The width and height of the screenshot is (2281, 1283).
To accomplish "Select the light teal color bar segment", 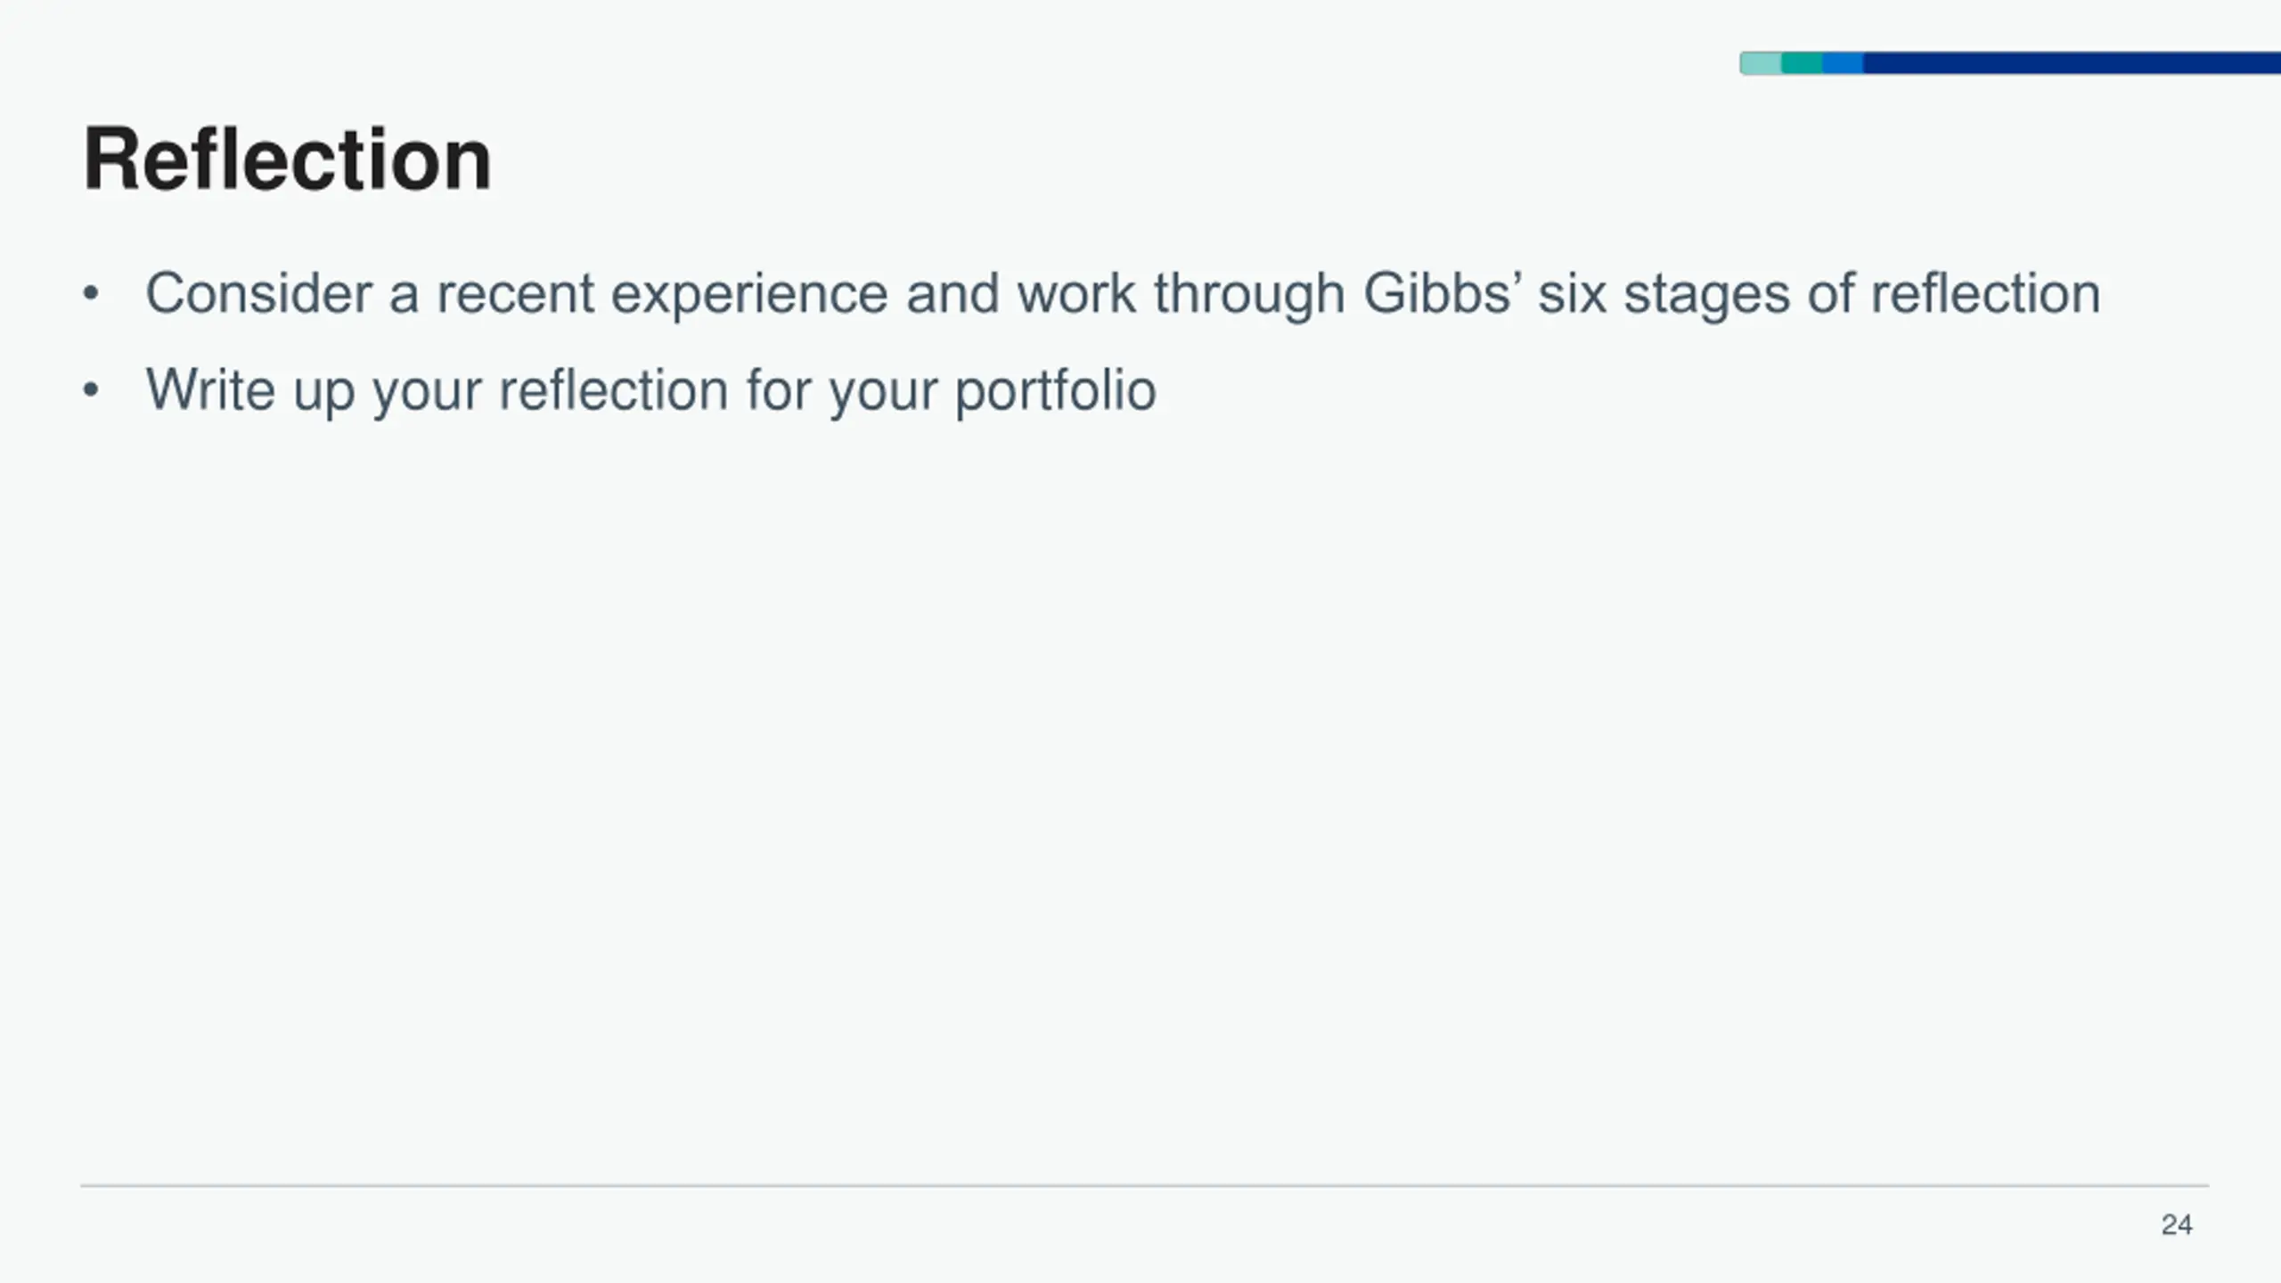I will pos(1761,63).
